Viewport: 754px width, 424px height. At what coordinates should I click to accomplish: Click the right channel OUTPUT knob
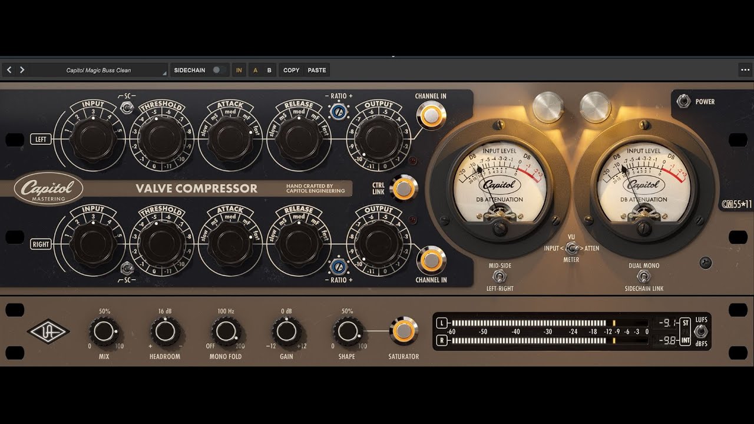(x=379, y=243)
